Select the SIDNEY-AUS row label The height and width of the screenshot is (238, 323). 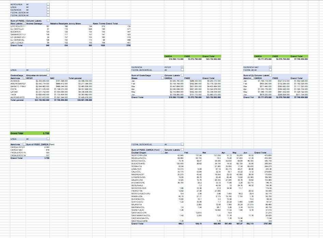point(138,210)
